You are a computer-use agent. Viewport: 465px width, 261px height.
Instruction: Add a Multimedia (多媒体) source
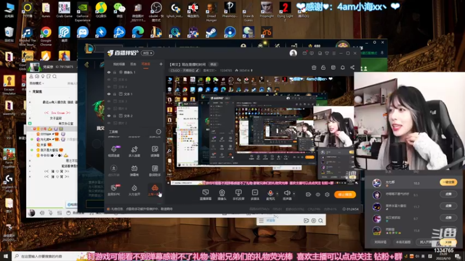coord(255,195)
